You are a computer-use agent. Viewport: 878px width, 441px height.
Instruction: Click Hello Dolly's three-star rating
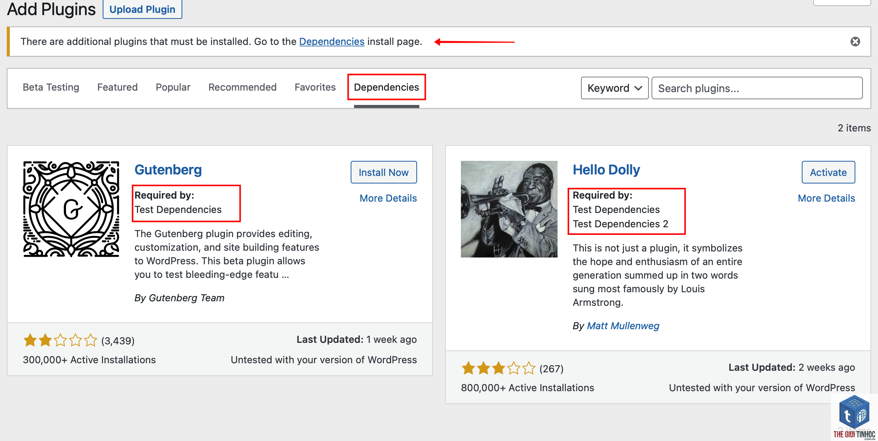[498, 368]
